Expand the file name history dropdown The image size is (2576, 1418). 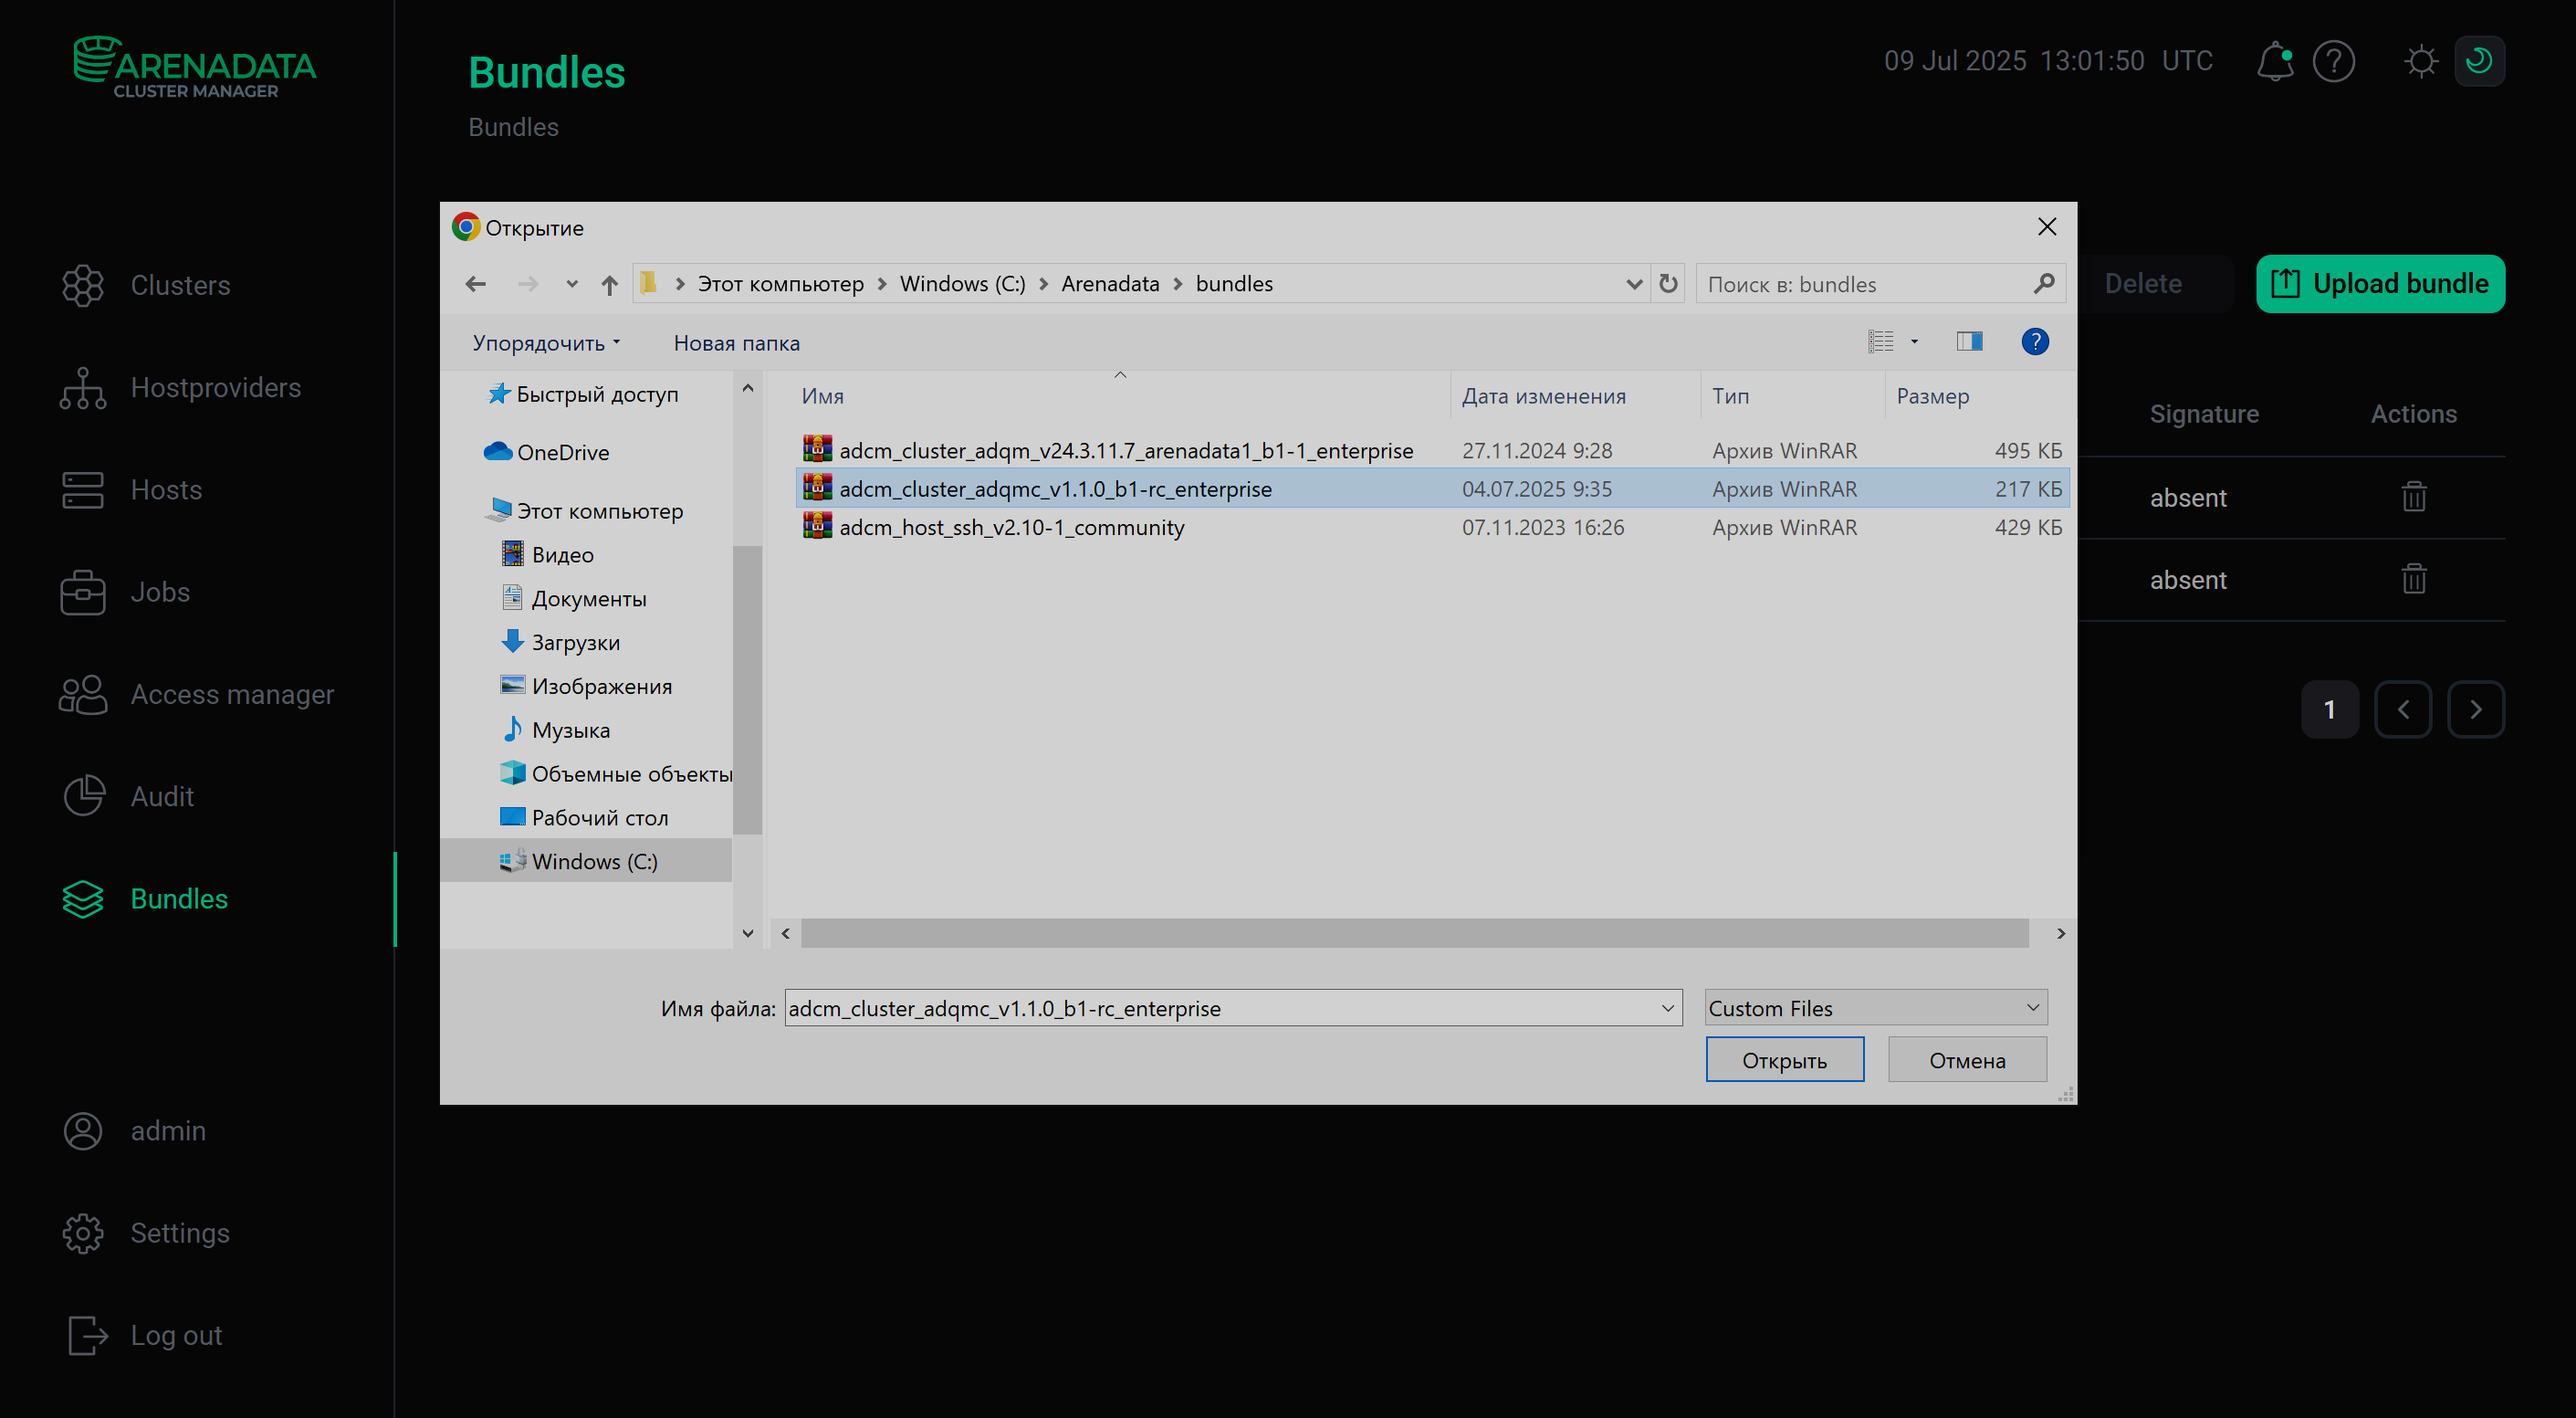1667,1008
